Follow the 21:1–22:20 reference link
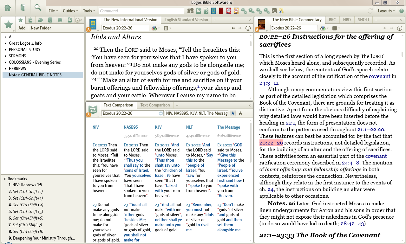This screenshot has height=244, width=406. (x=371, y=129)
